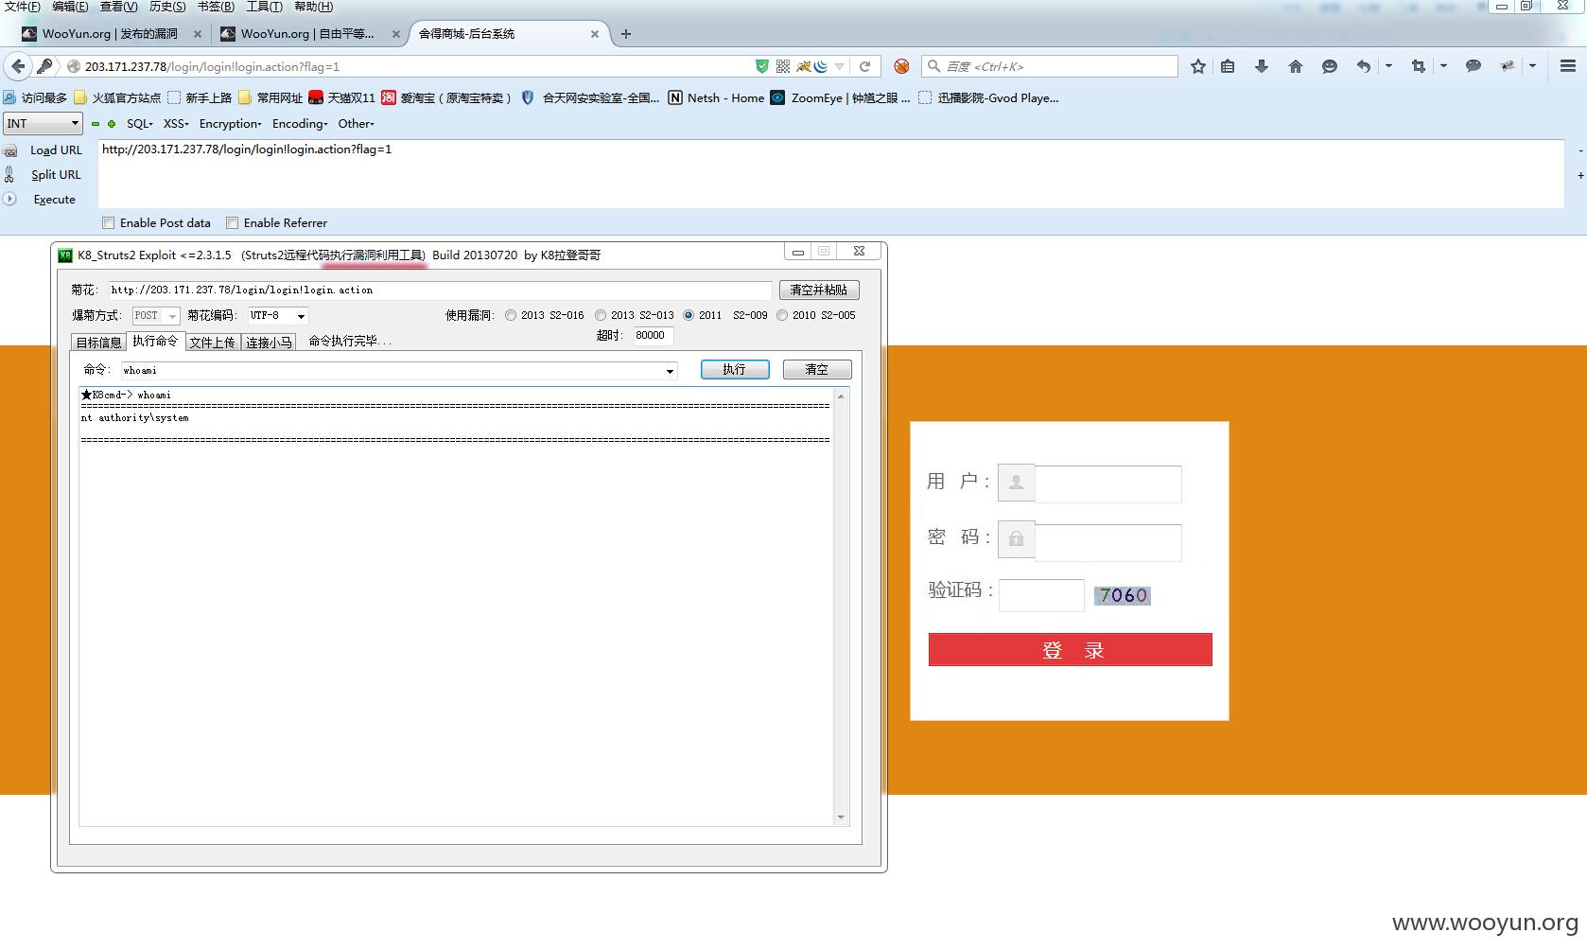Enable Referrer checkbox
Viewport: 1587px width, 950px height.
pos(232,223)
